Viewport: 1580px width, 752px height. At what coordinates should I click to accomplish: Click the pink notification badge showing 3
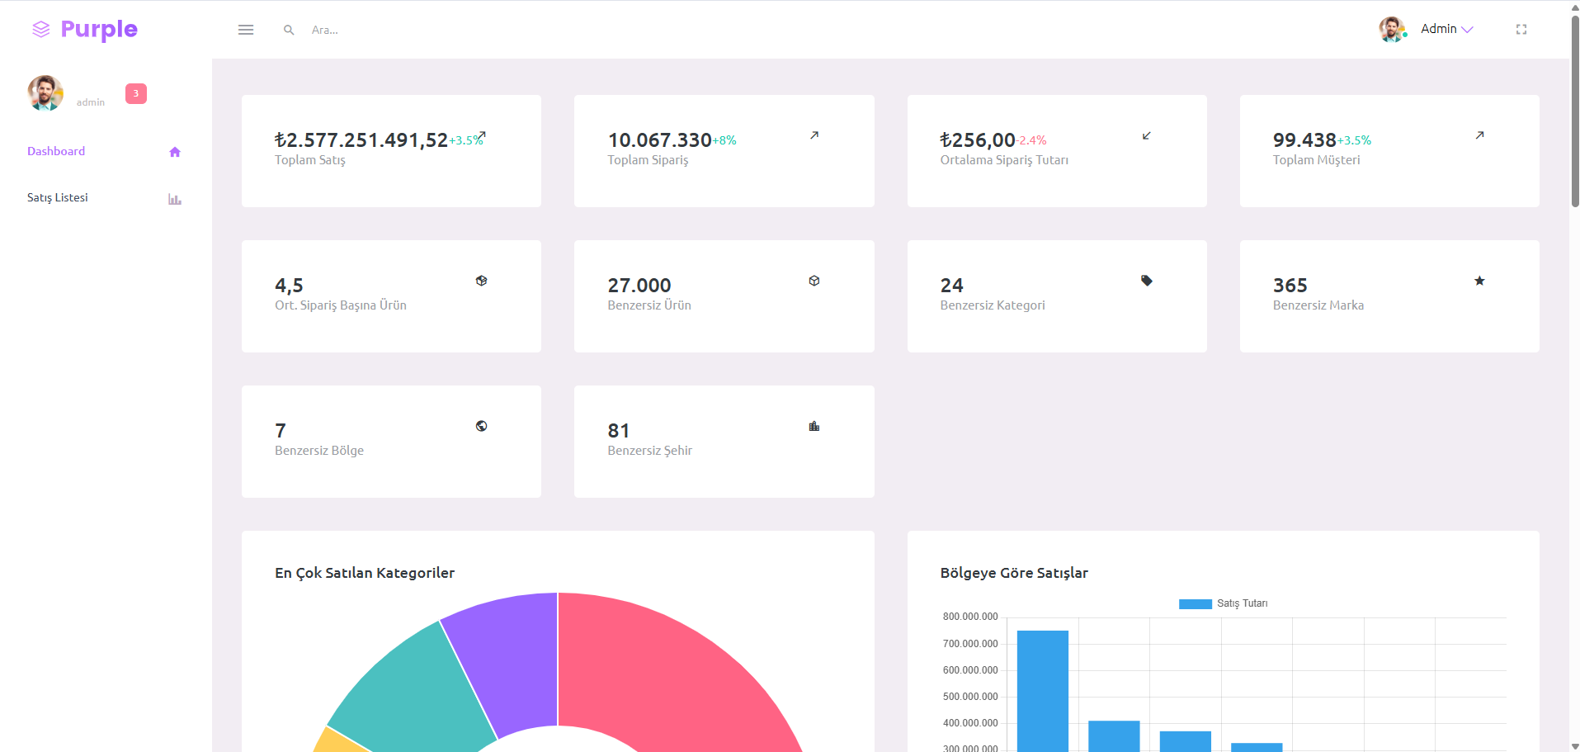pyautogui.click(x=136, y=94)
